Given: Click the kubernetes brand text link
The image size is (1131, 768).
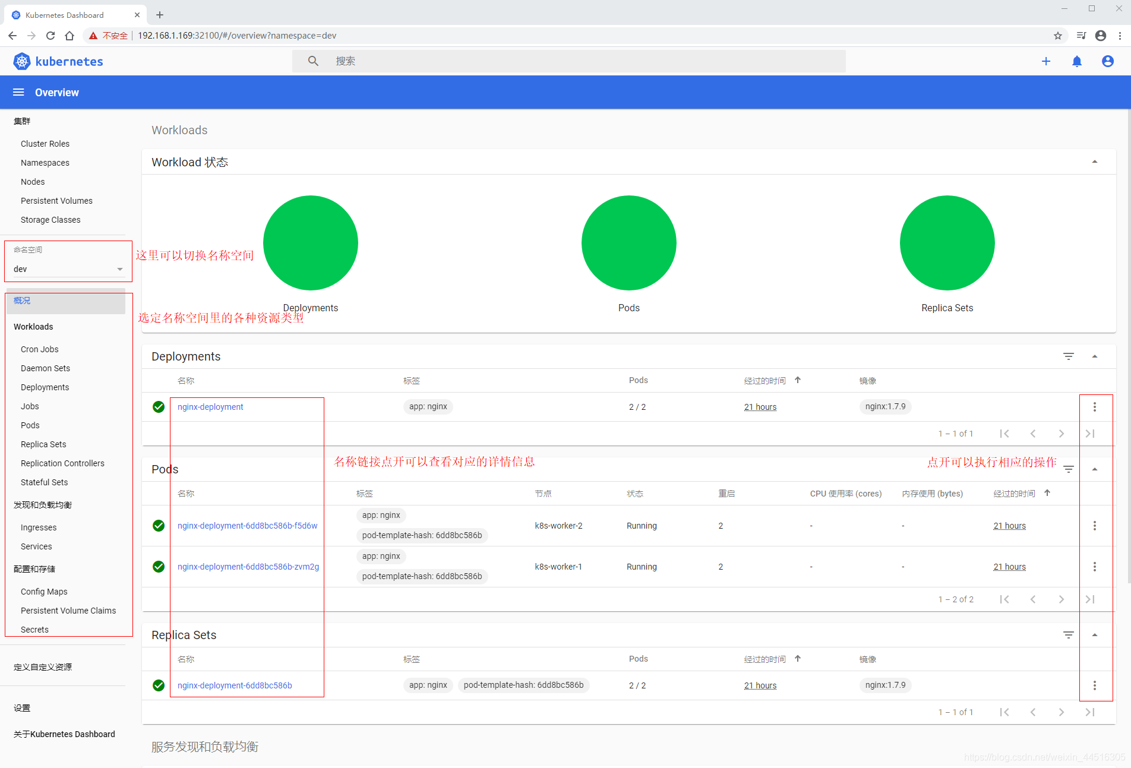Looking at the screenshot, I should pyautogui.click(x=69, y=61).
